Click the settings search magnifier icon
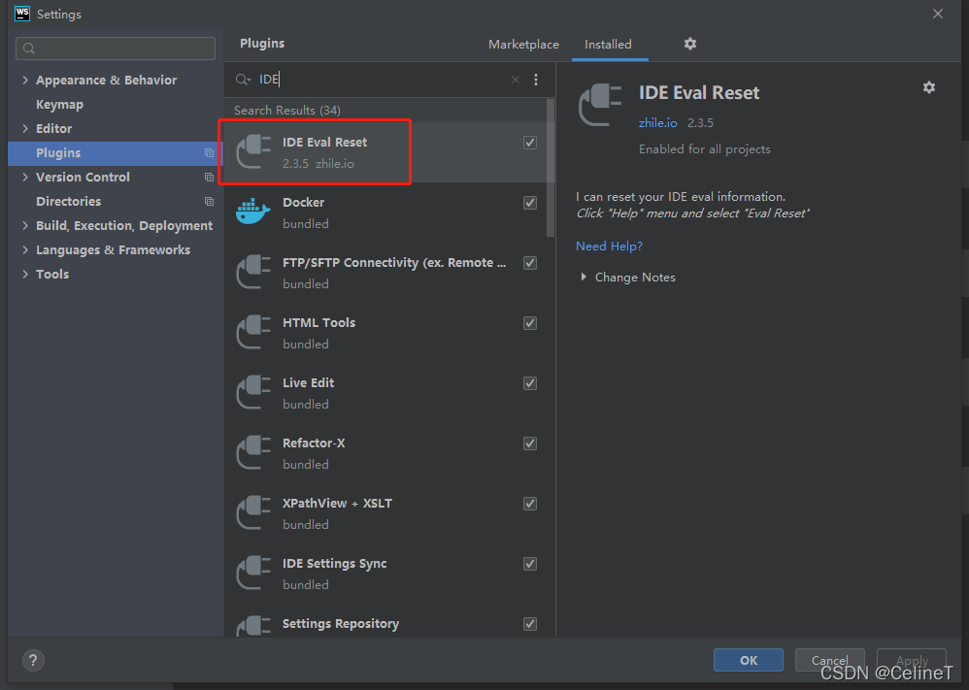Viewport: 969px width, 690px height. pyautogui.click(x=29, y=49)
